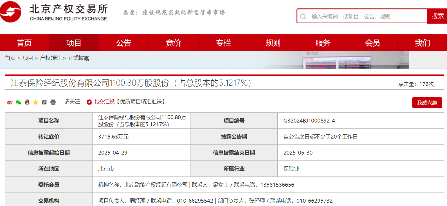The image size is (447, 206).
Task: Open the 北交汇投 link
Action: (x=104, y=101)
